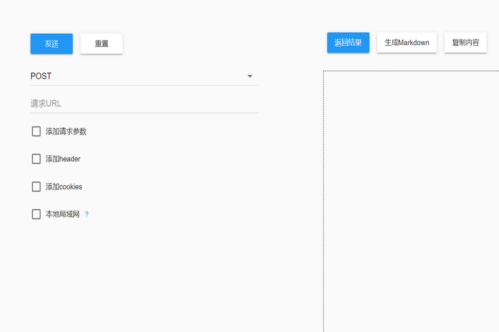
Task: Click the 生成Markdown button
Action: tap(407, 42)
